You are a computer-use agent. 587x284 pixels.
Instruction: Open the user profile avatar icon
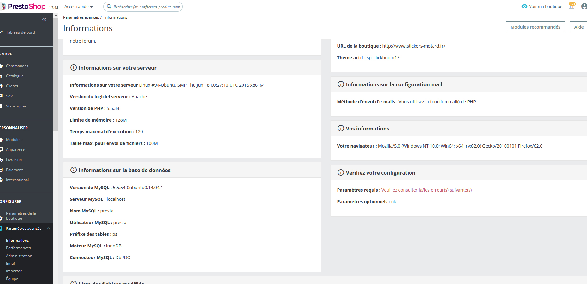pyautogui.click(x=584, y=6)
